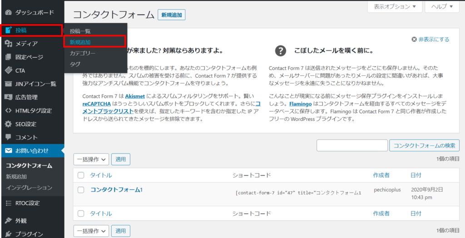Follow the Flamingo link
465x238 pixels.
click(300, 104)
